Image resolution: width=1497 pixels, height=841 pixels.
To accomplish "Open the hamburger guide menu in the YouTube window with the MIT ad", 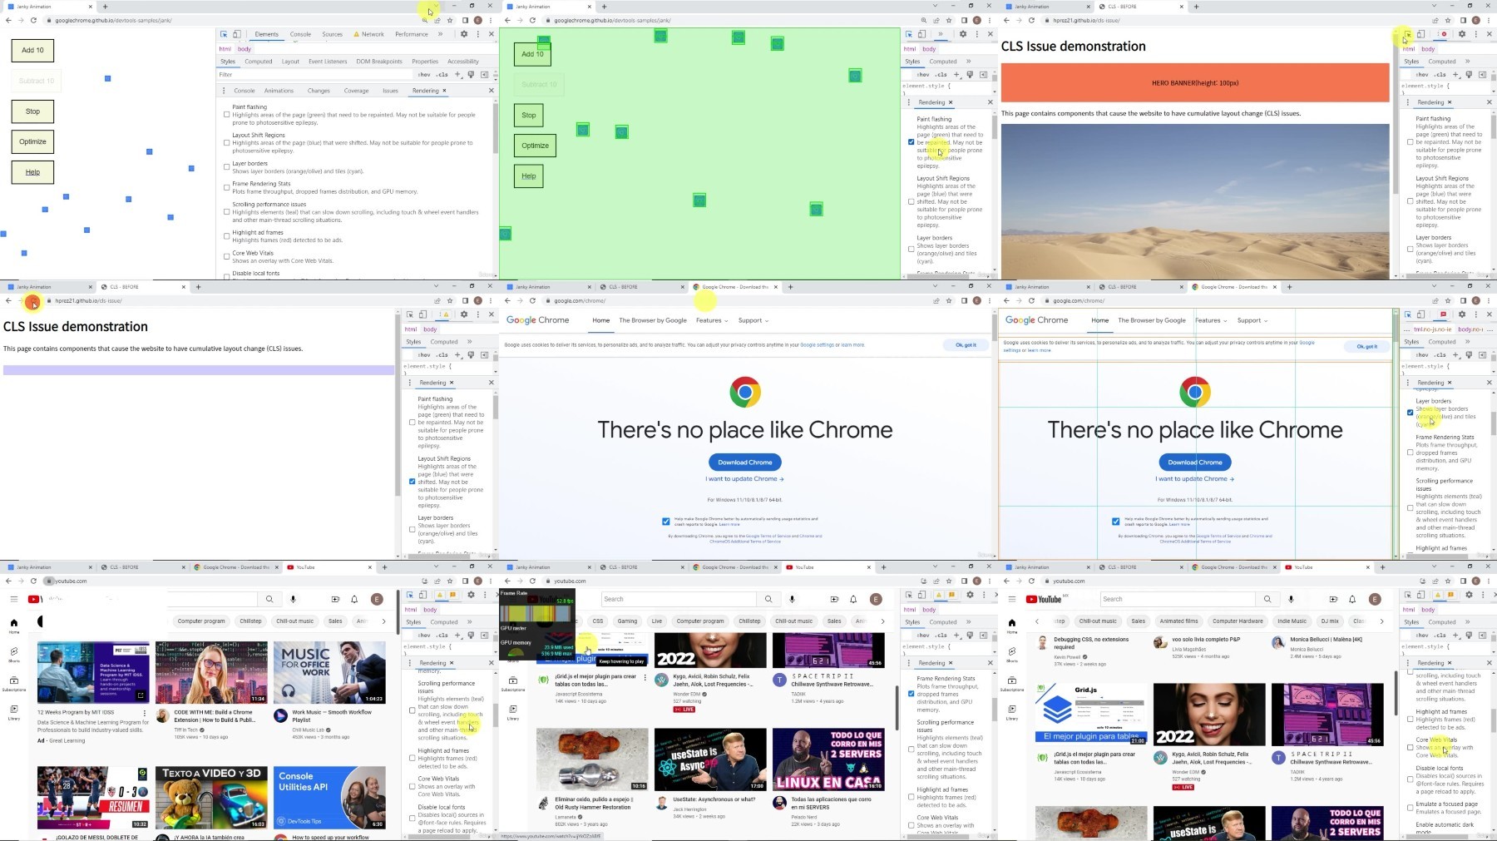I will 13,599.
